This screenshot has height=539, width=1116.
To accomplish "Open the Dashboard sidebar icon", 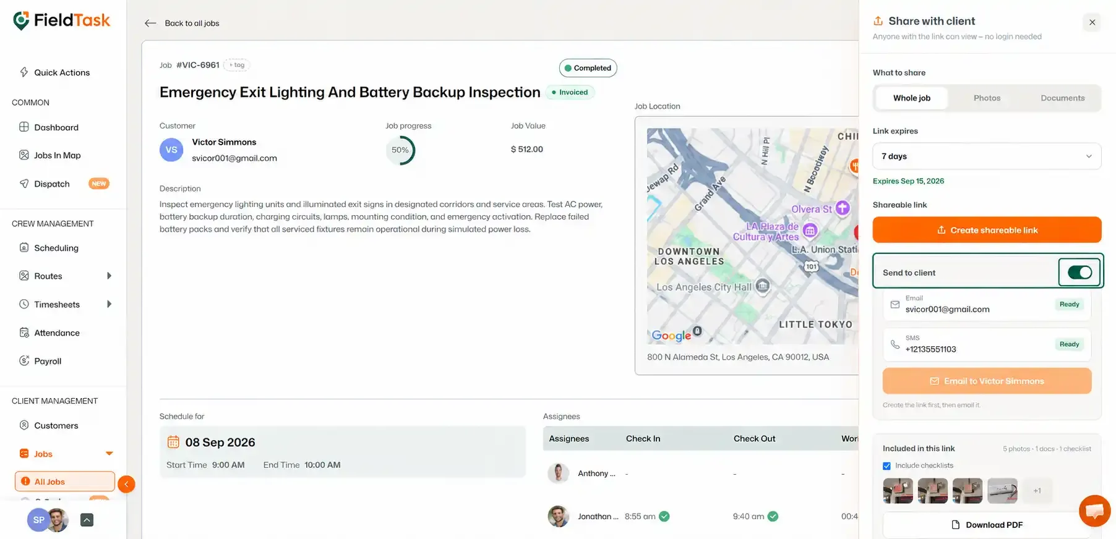I will point(24,127).
